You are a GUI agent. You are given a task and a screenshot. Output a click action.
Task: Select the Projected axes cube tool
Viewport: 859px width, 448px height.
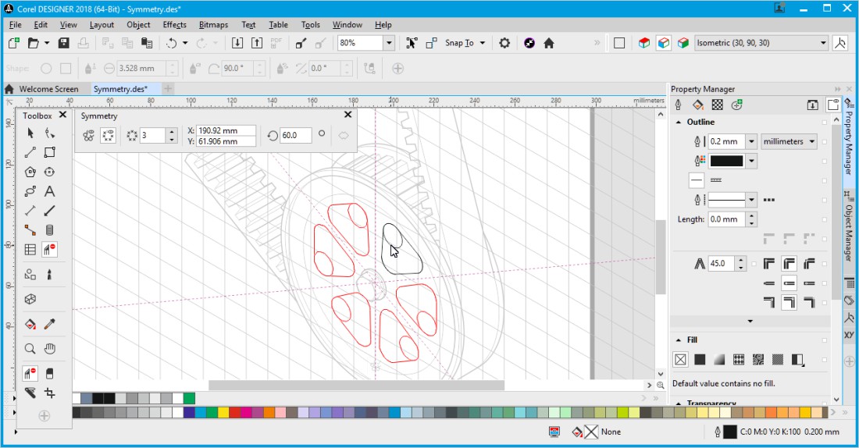[30, 299]
